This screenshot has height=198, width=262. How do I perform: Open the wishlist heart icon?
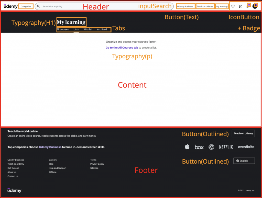[x=233, y=6]
